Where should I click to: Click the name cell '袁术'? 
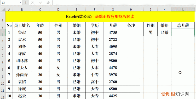pos(22,40)
